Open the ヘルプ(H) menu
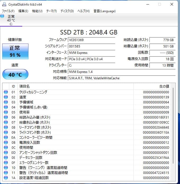Screen dimensions: 180x184 pyautogui.click(x=84, y=11)
